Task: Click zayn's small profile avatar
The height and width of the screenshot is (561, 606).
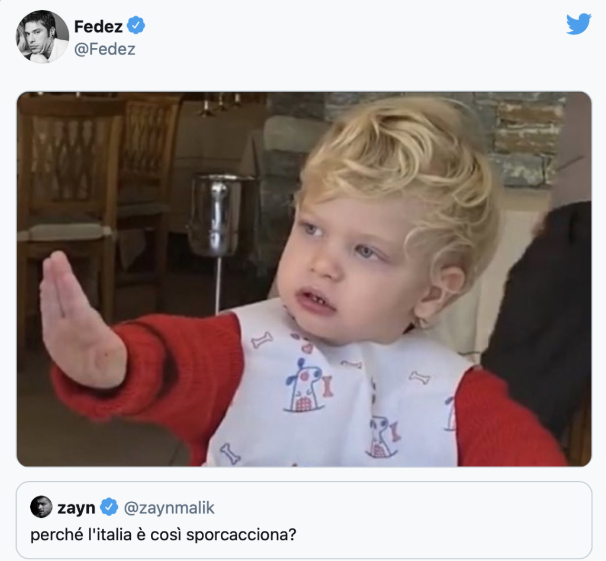Action: pos(41,507)
